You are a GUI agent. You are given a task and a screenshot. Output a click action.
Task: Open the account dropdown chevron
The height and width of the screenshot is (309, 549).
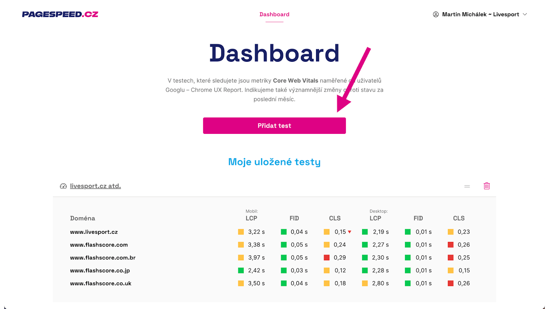point(525,14)
